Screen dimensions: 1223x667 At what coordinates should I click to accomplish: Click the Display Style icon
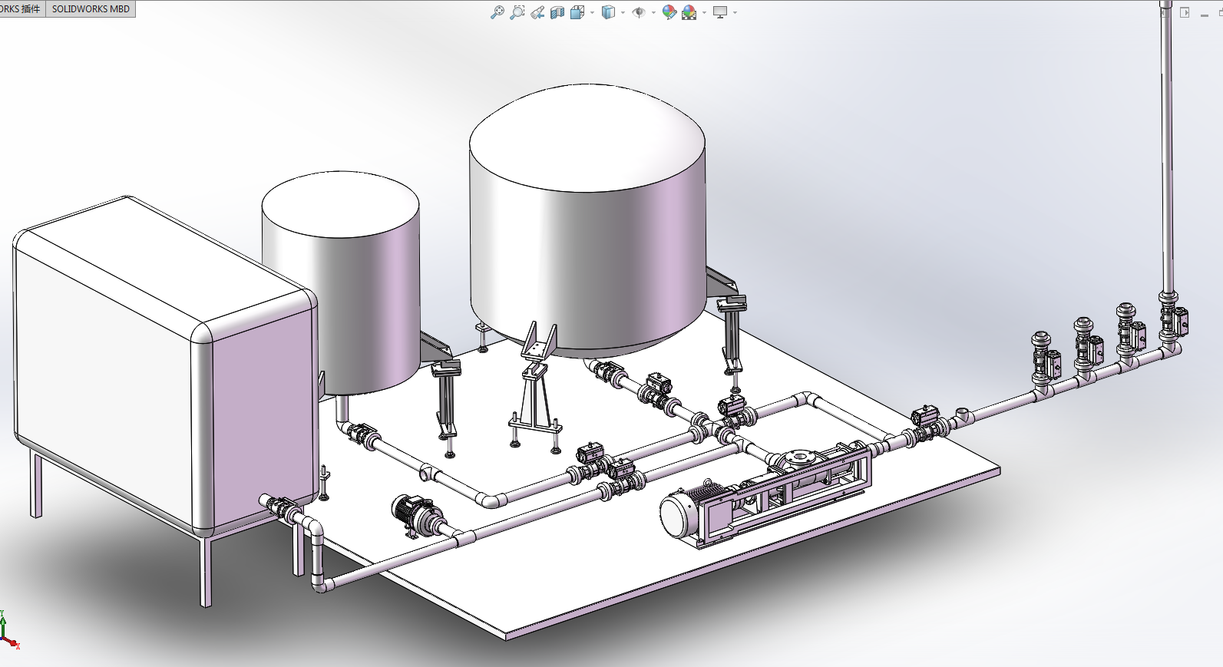pos(608,12)
